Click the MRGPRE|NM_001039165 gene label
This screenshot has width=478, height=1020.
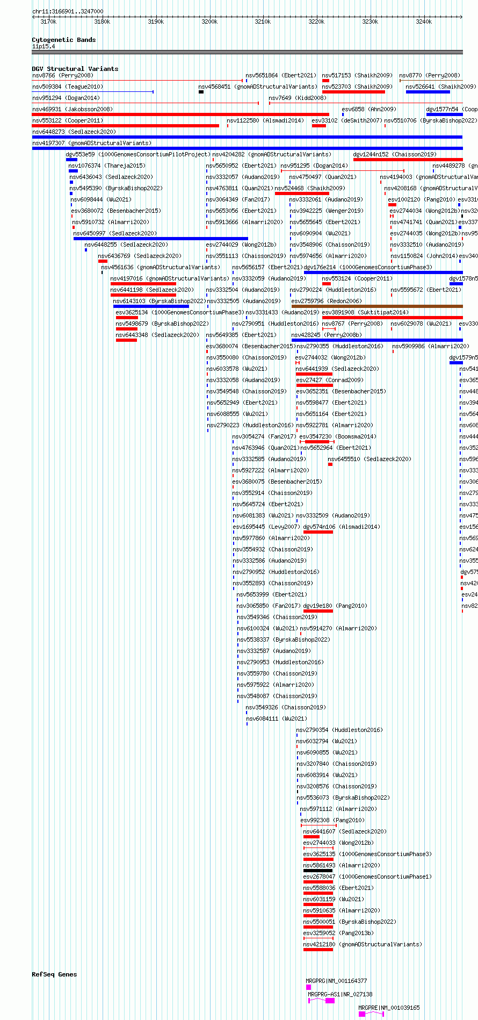tap(389, 1008)
